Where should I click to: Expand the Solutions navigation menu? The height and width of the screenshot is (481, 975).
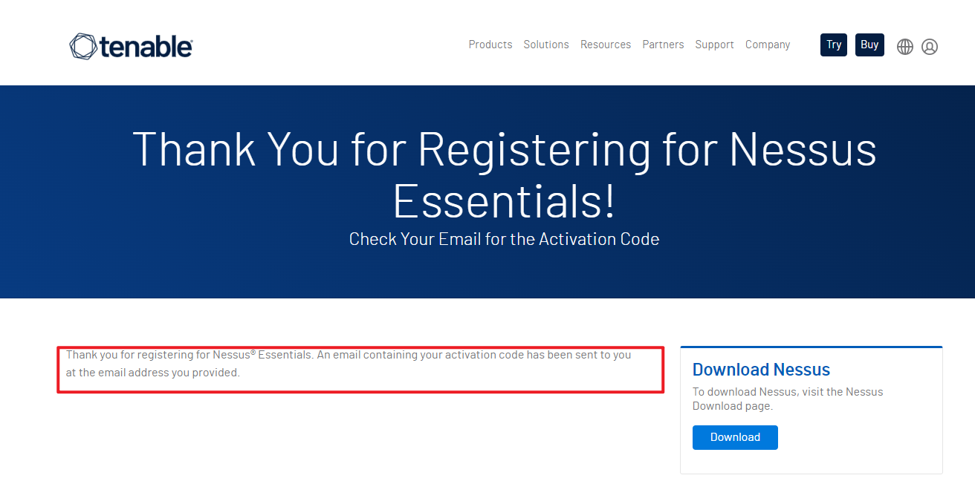click(545, 45)
